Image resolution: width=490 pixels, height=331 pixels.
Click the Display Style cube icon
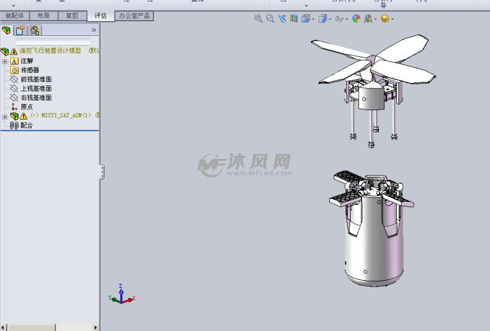click(x=323, y=19)
